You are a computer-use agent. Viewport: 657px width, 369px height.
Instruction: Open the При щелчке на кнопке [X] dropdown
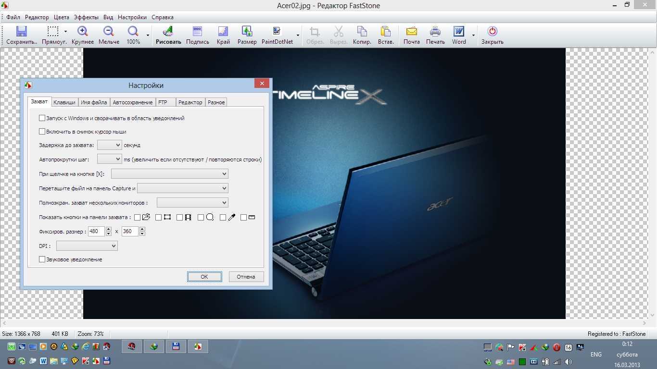(x=169, y=173)
